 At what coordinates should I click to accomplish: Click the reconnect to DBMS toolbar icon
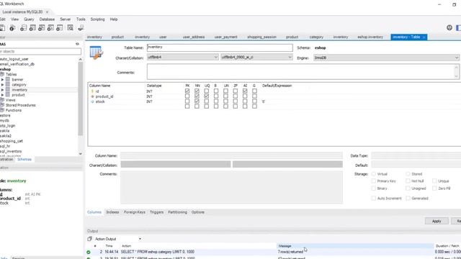coord(81,28)
